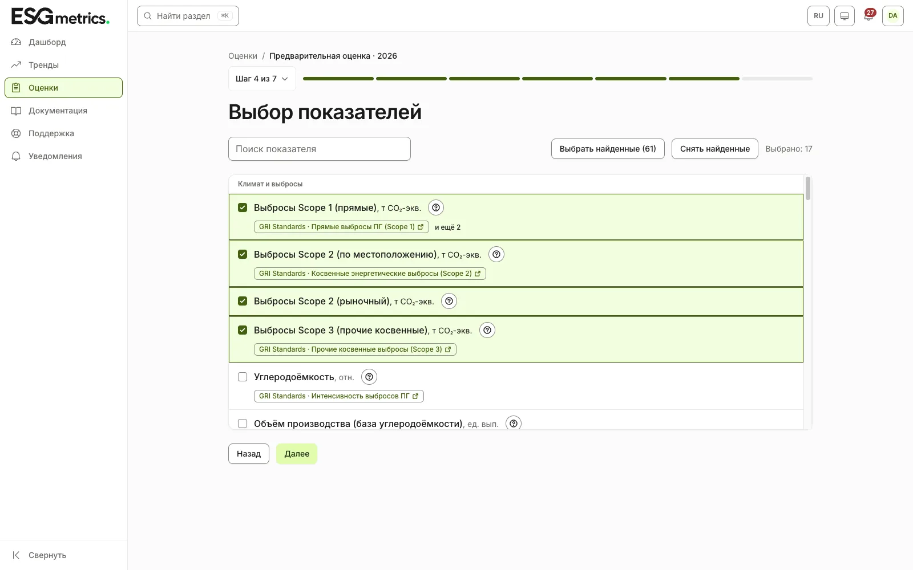
Task: Focus the Поиск показателя search field
Action: point(320,149)
